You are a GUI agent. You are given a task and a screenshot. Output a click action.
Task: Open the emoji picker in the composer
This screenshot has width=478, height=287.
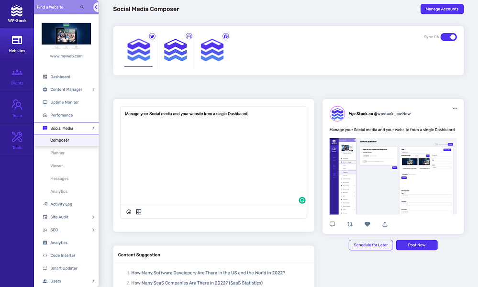point(128,212)
